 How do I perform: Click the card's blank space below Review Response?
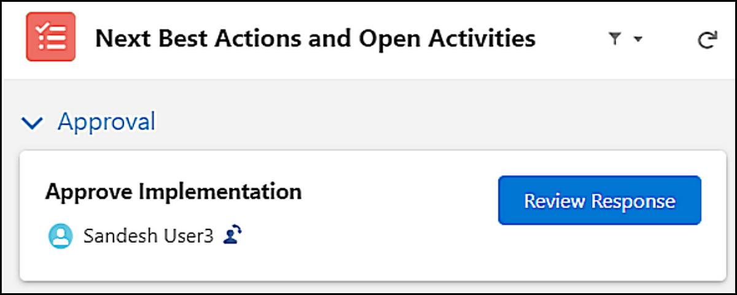tap(599, 255)
